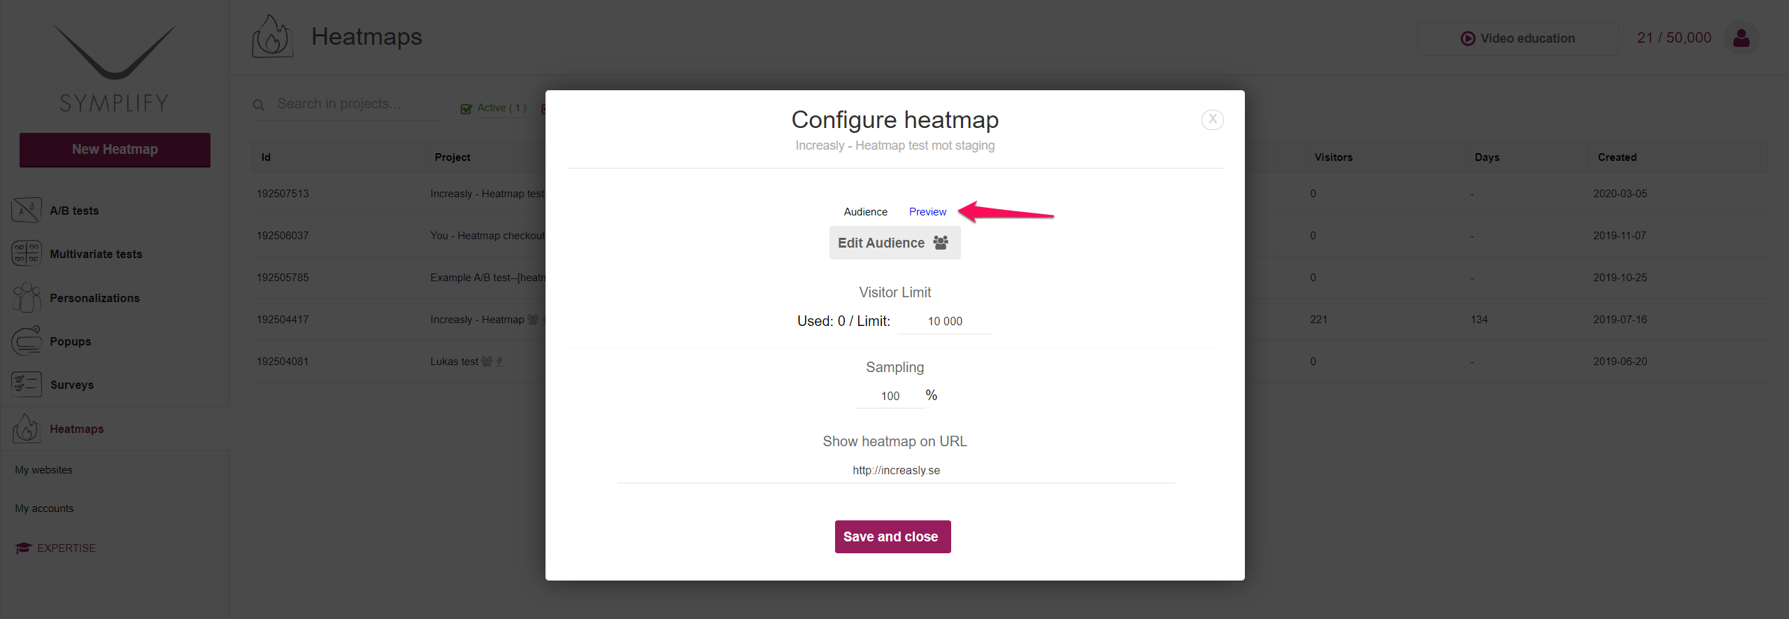Click the Heatmaps header flame icon
Screen dimensions: 1789x619
(272, 36)
